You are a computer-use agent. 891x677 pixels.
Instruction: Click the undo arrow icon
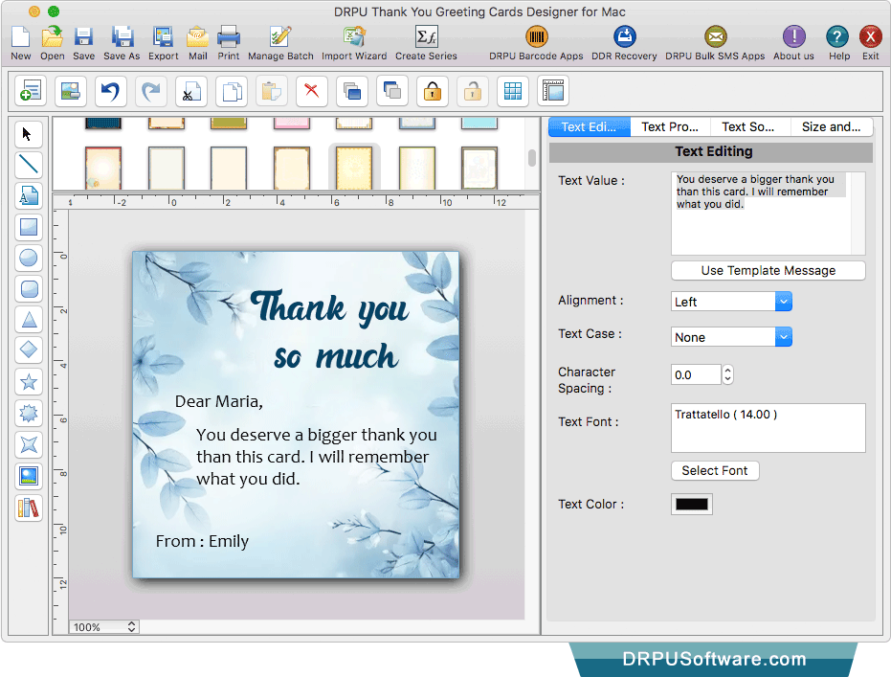(x=111, y=91)
